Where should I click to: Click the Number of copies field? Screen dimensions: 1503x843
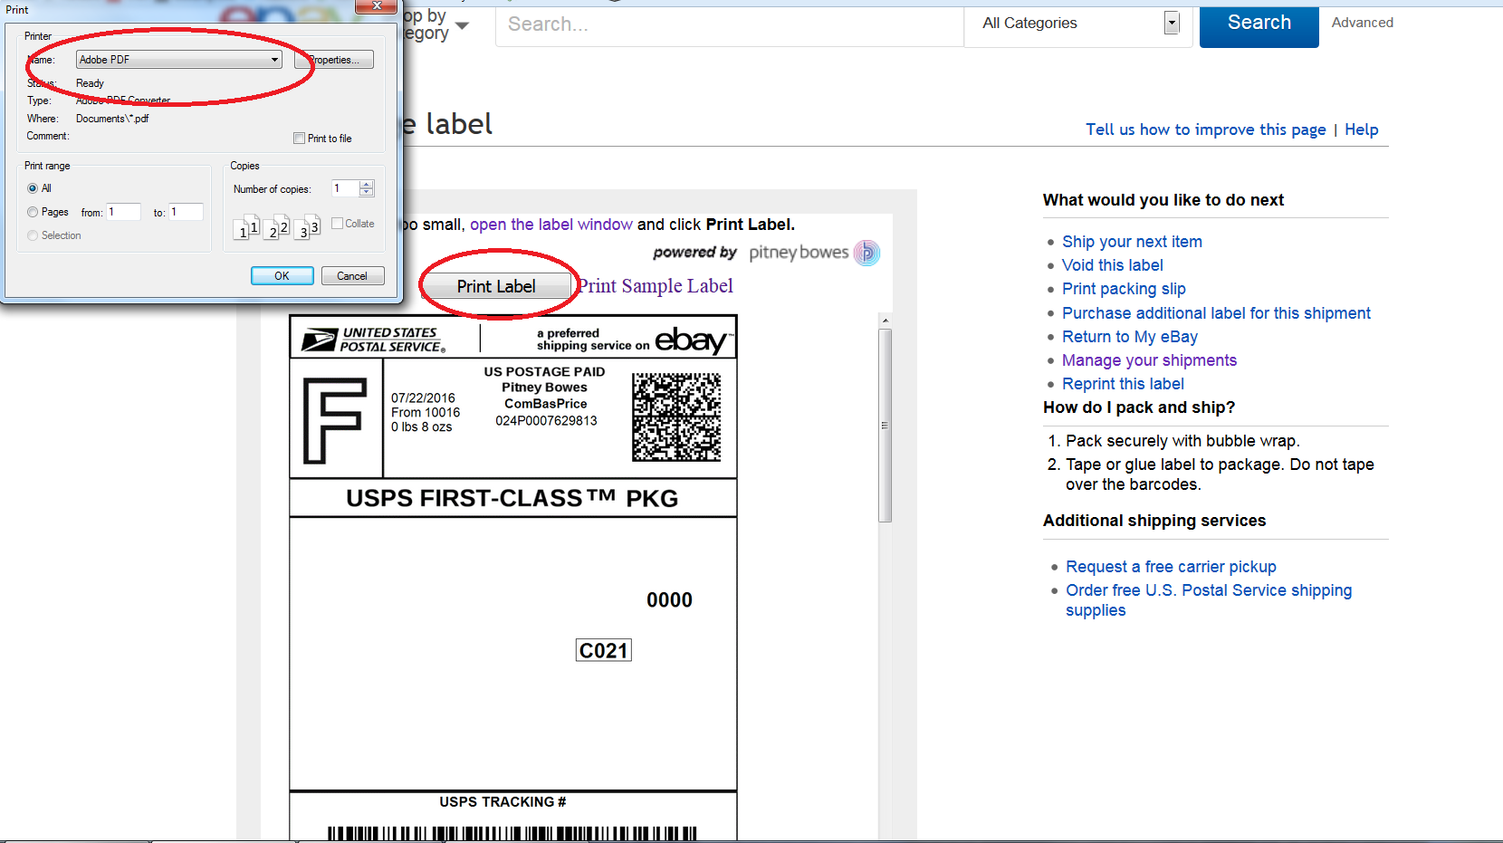point(345,188)
